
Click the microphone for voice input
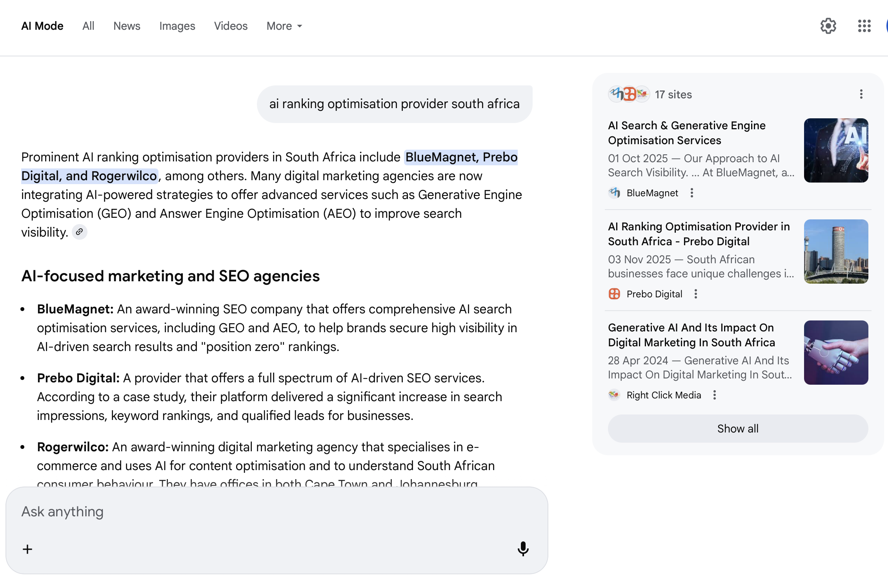tap(523, 549)
